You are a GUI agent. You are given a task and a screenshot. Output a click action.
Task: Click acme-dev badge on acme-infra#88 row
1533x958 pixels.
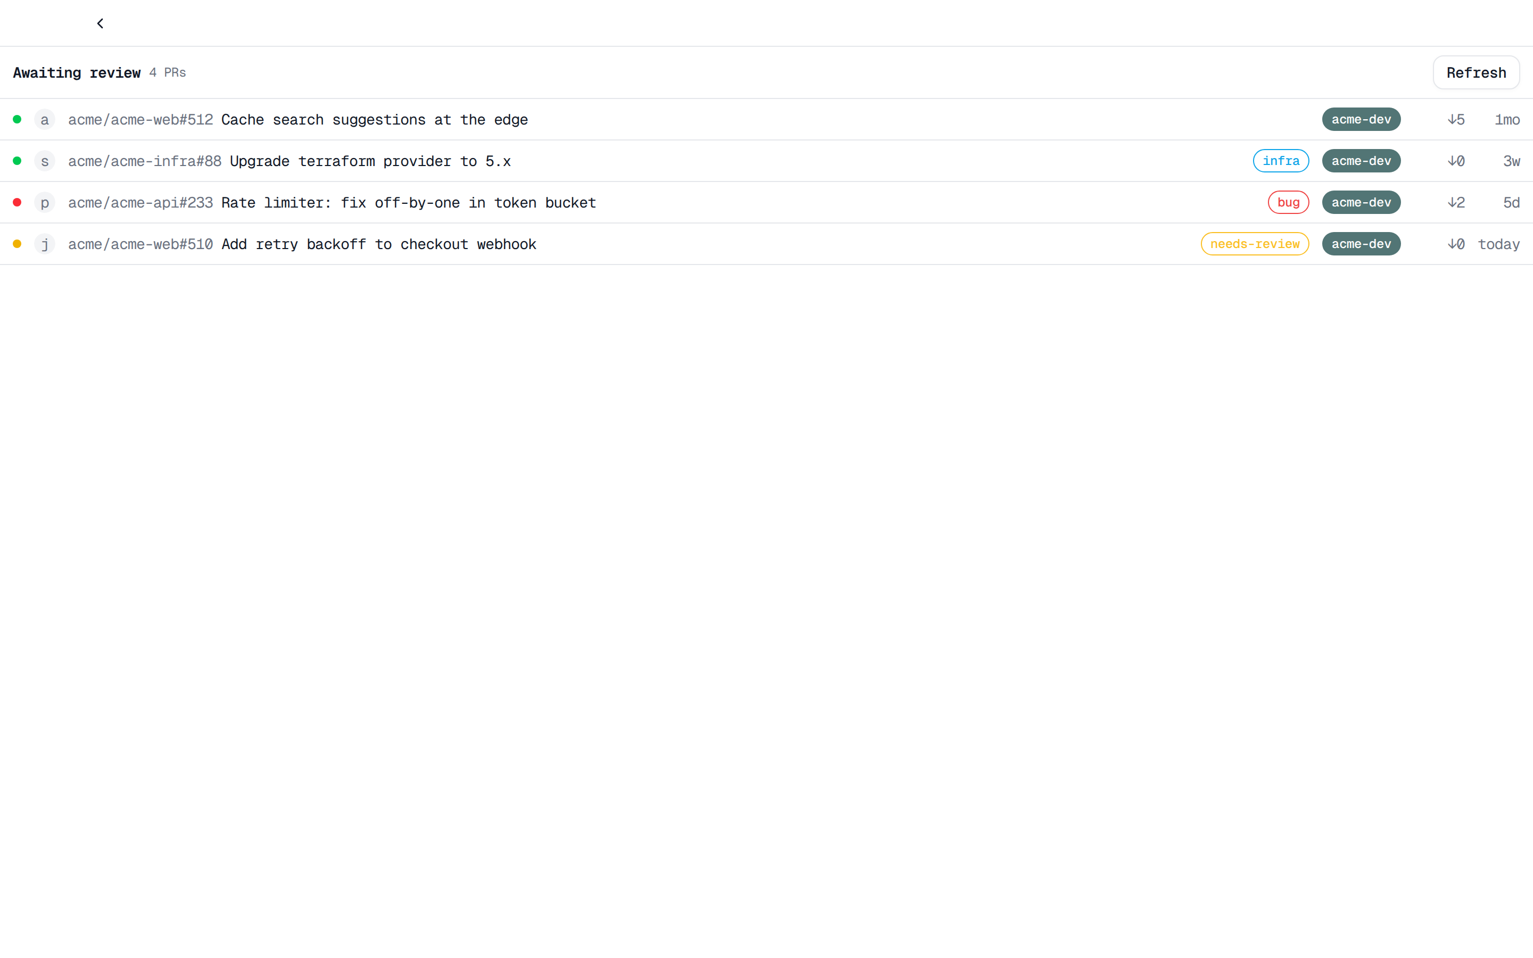[1361, 161]
